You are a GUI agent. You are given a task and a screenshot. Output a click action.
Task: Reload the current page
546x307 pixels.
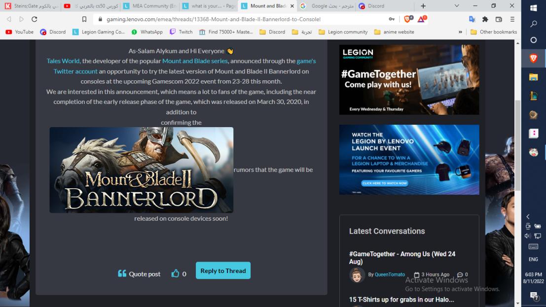[x=34, y=19]
